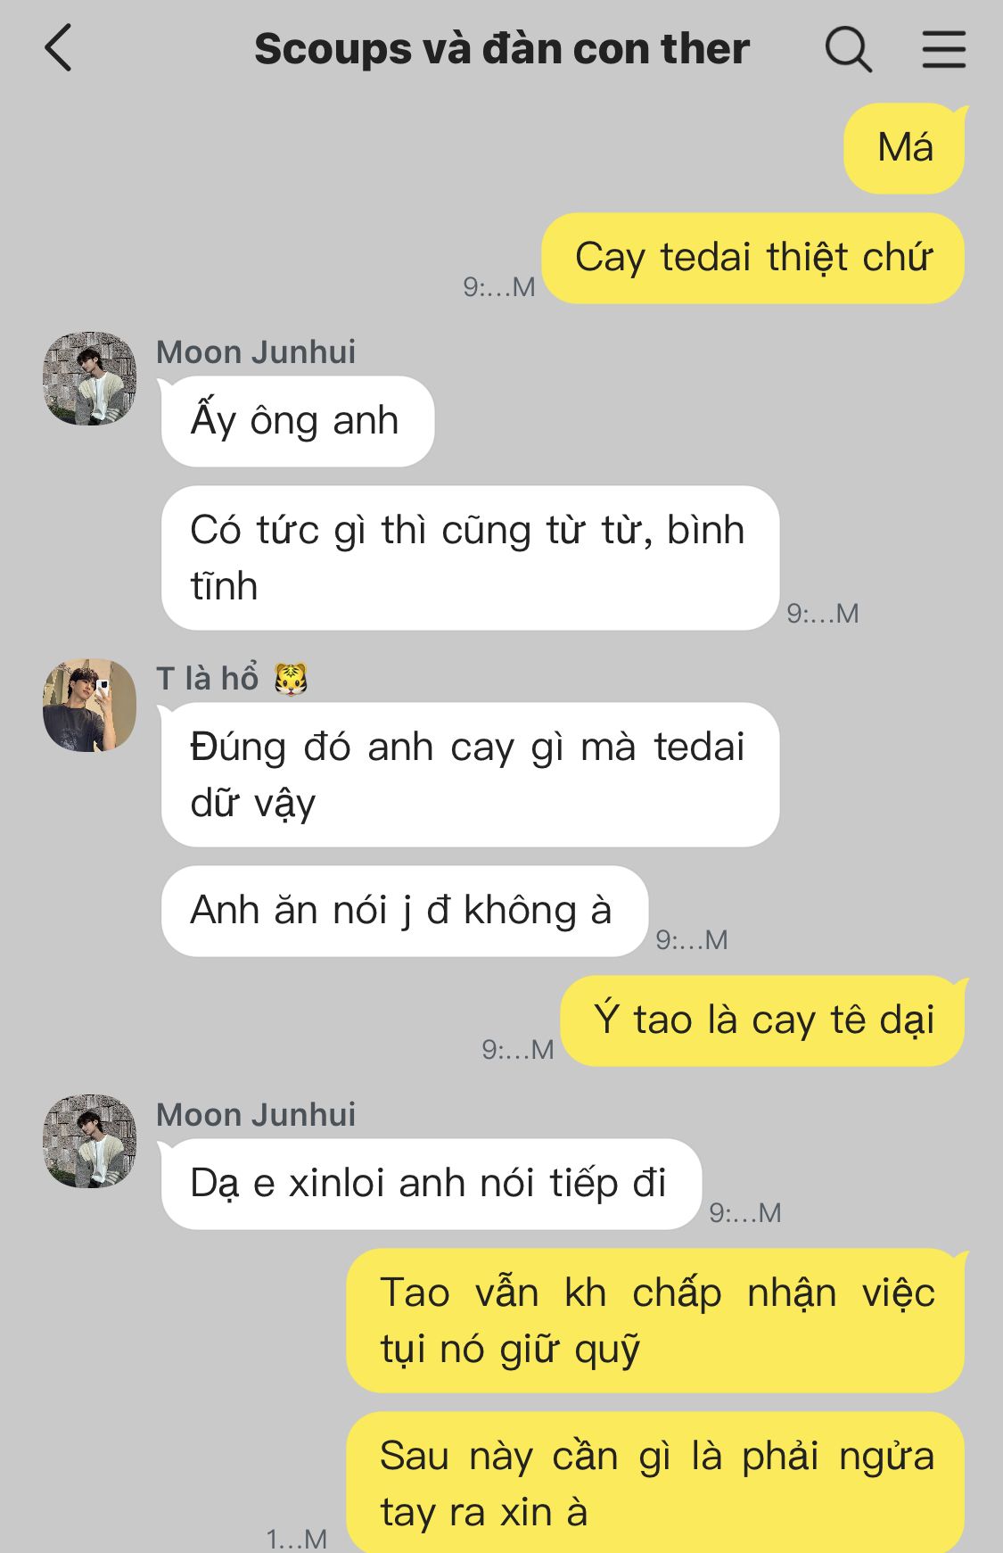Tap the tiger emoji beside T là hổ
Screen dimensions: 1003x1553
pyautogui.click(x=291, y=680)
